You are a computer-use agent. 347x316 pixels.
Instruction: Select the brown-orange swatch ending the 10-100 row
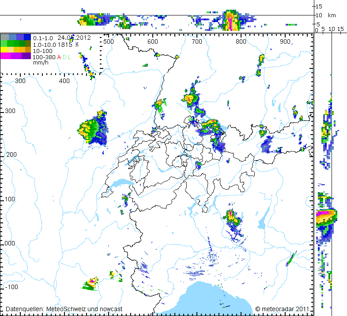[28, 50]
